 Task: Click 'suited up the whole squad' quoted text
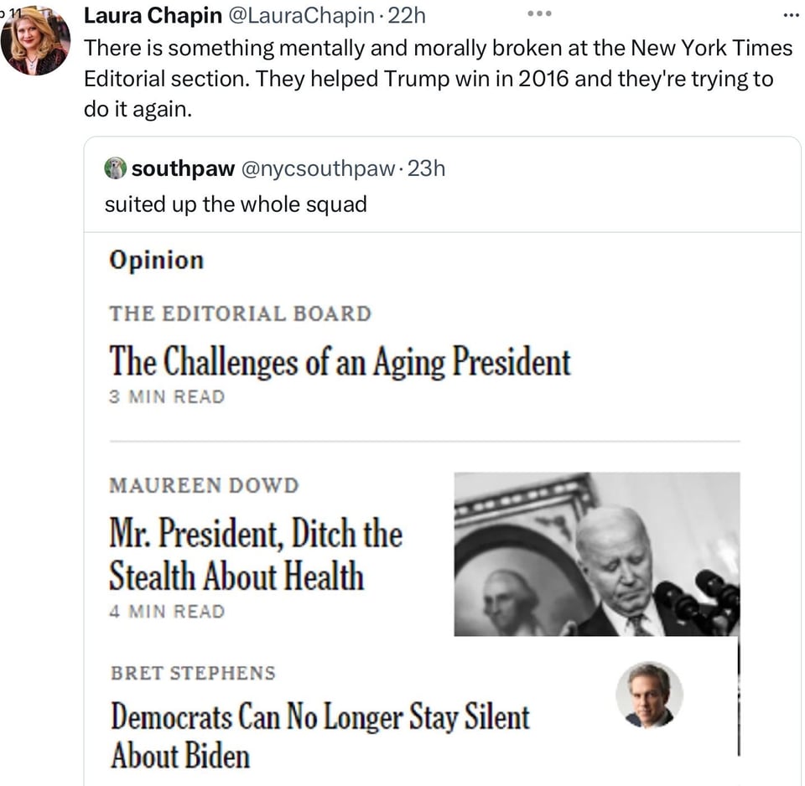tap(236, 204)
